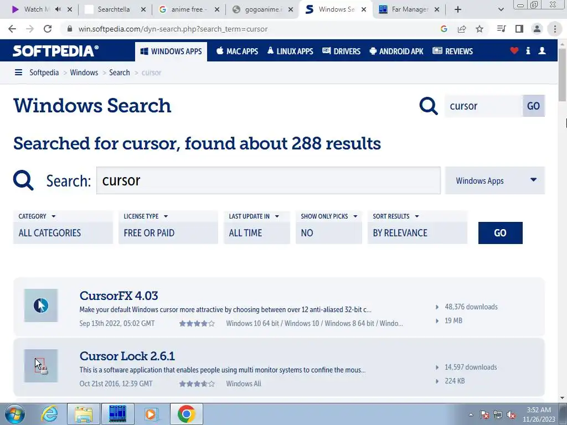The width and height of the screenshot is (567, 425).
Task: Click the site lock icon in address bar
Action: point(70,29)
